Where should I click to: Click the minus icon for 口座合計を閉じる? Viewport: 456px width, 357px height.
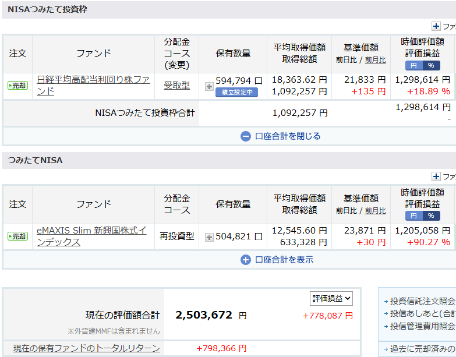[246, 136]
